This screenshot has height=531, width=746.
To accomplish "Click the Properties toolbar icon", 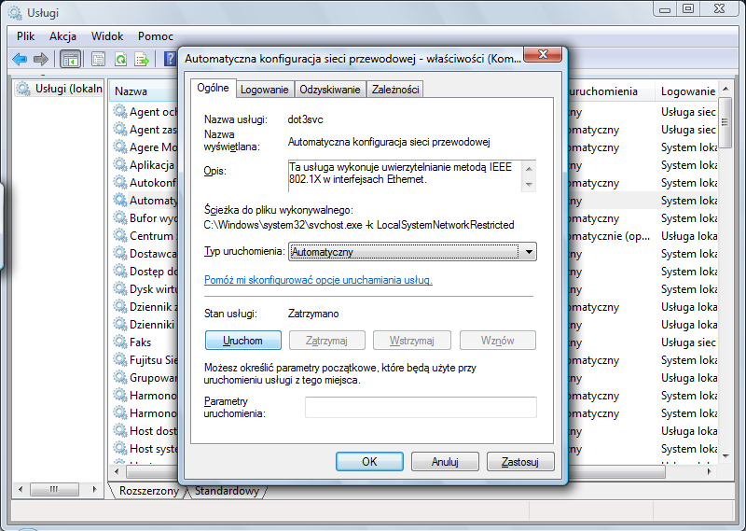I will [98, 59].
